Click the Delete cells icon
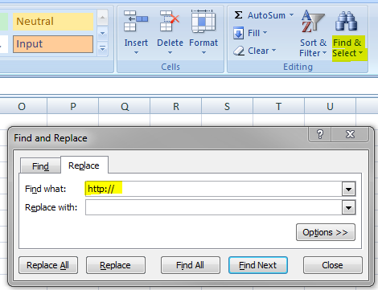Viewport: 378px width, 290px height. [x=170, y=21]
